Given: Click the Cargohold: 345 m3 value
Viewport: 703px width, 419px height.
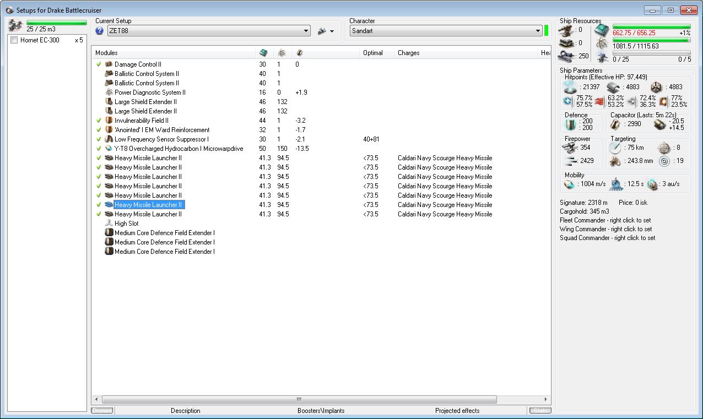Looking at the screenshot, I should (585, 211).
